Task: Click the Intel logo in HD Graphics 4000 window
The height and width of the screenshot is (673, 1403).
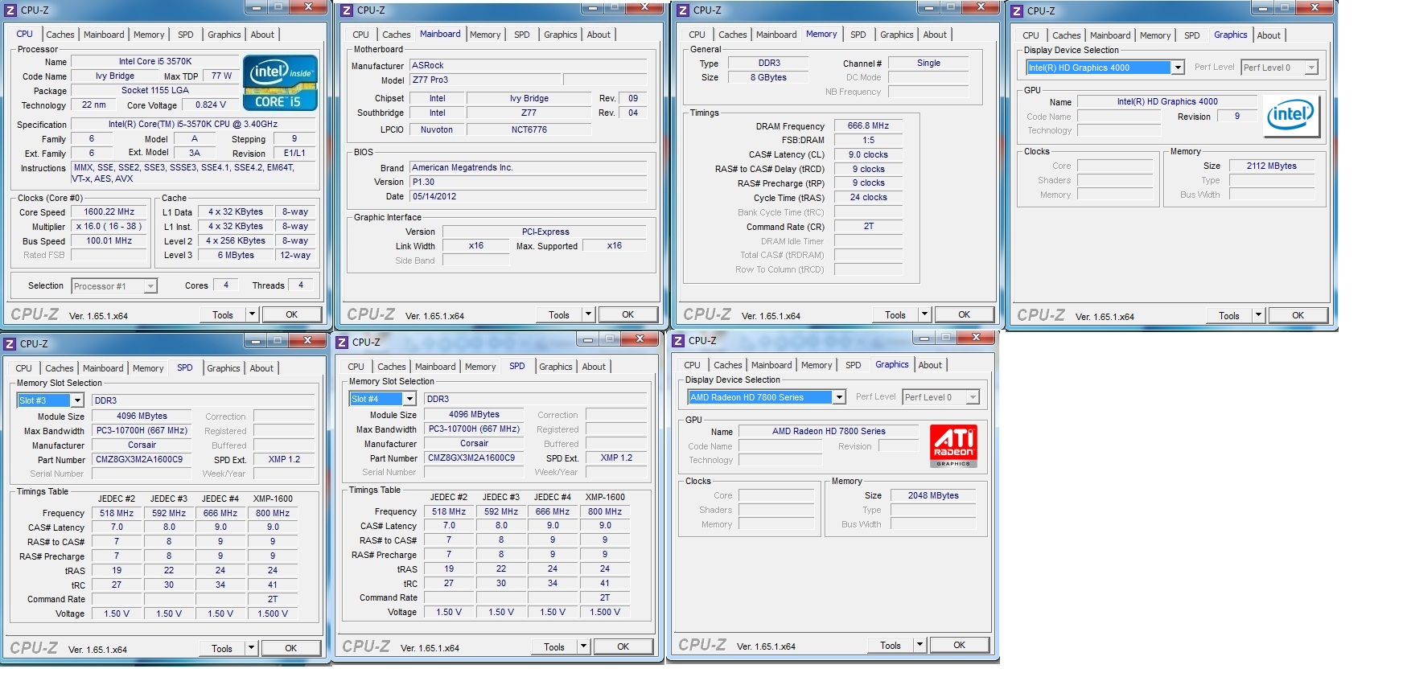Action: coord(1290,115)
